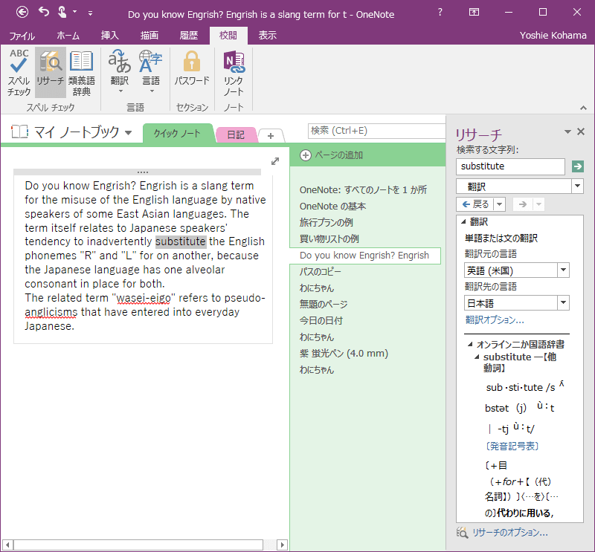Open touch mode dropdown arrow
595x552 pixels.
[75, 12]
